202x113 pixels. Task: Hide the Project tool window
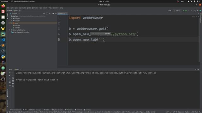(56, 13)
